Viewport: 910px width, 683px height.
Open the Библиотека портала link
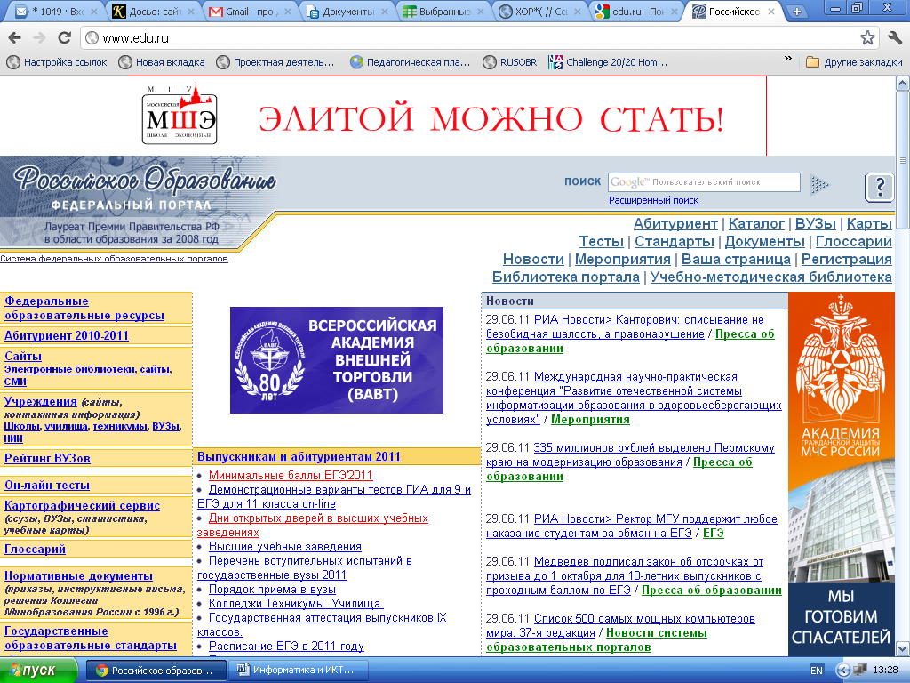566,277
